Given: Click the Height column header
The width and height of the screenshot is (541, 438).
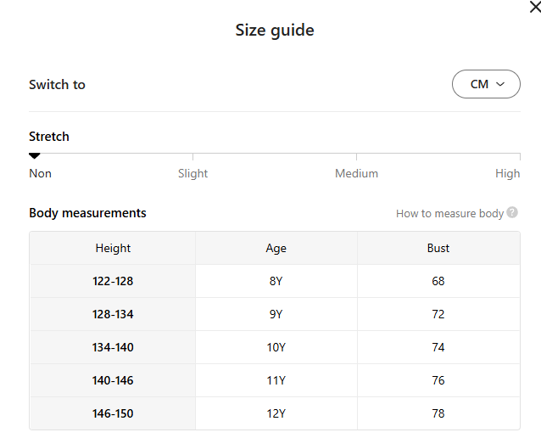Looking at the screenshot, I should (x=113, y=248).
